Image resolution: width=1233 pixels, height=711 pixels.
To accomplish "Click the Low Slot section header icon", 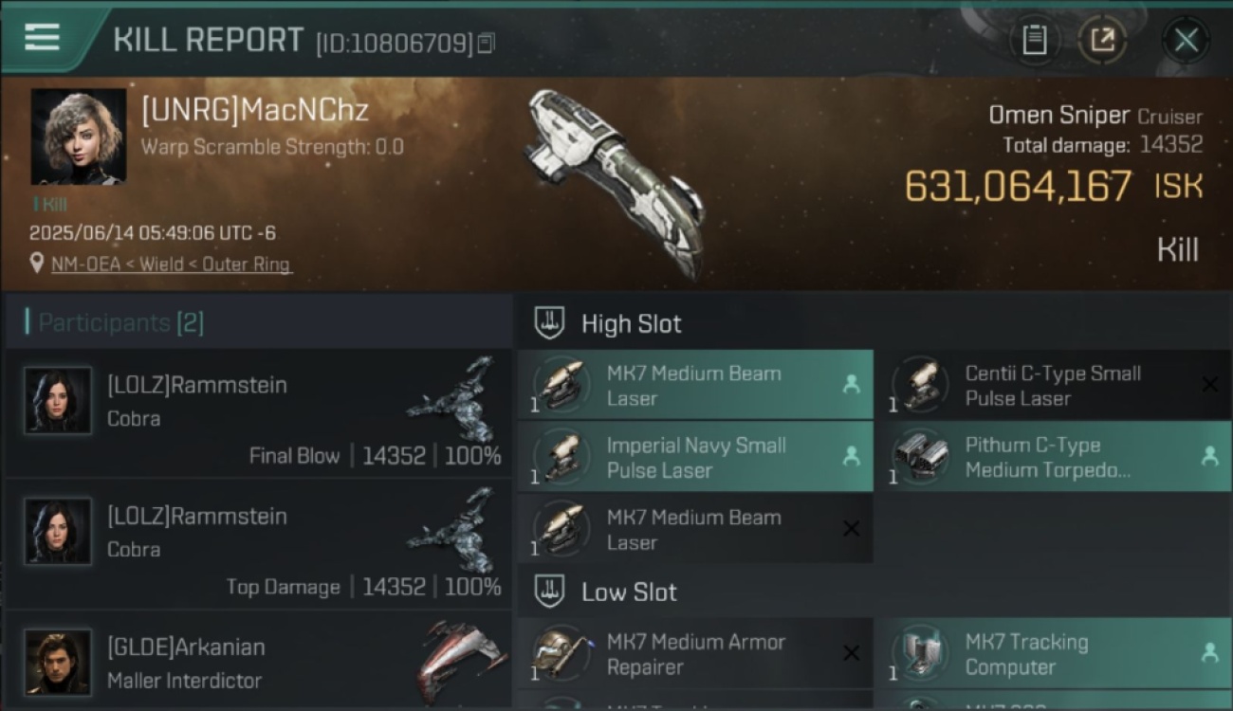I will coord(550,592).
